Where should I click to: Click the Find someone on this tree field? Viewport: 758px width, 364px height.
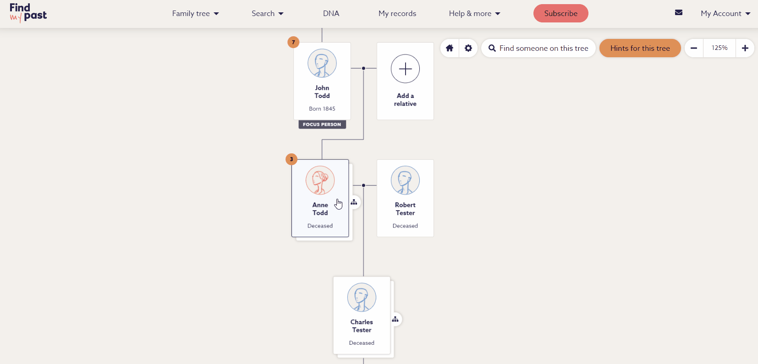pos(543,48)
